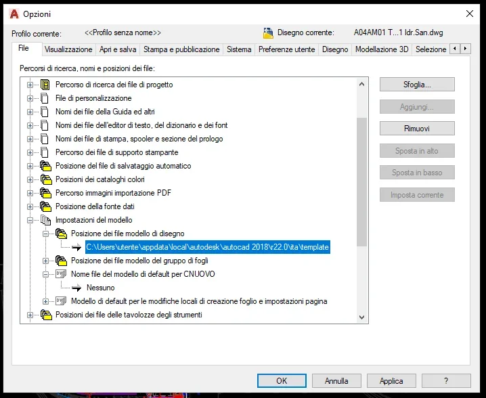Viewport: 486px width, 398px height.
Task: Click the arrow icon beside Nessuno
Action: (x=76, y=288)
